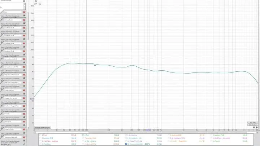260x146 pixels.
Task: Open small dropdown beside Theoretical Nearfield legend entry
Action: pyautogui.click(x=147, y=144)
